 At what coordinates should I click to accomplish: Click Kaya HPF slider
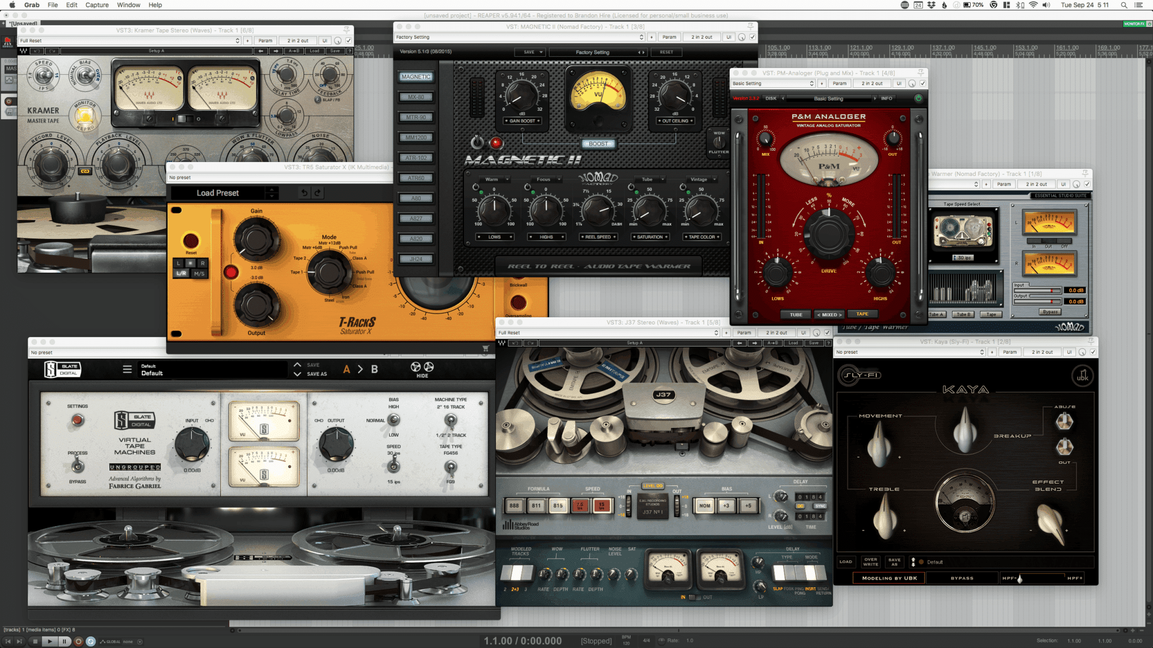[x=1042, y=578]
